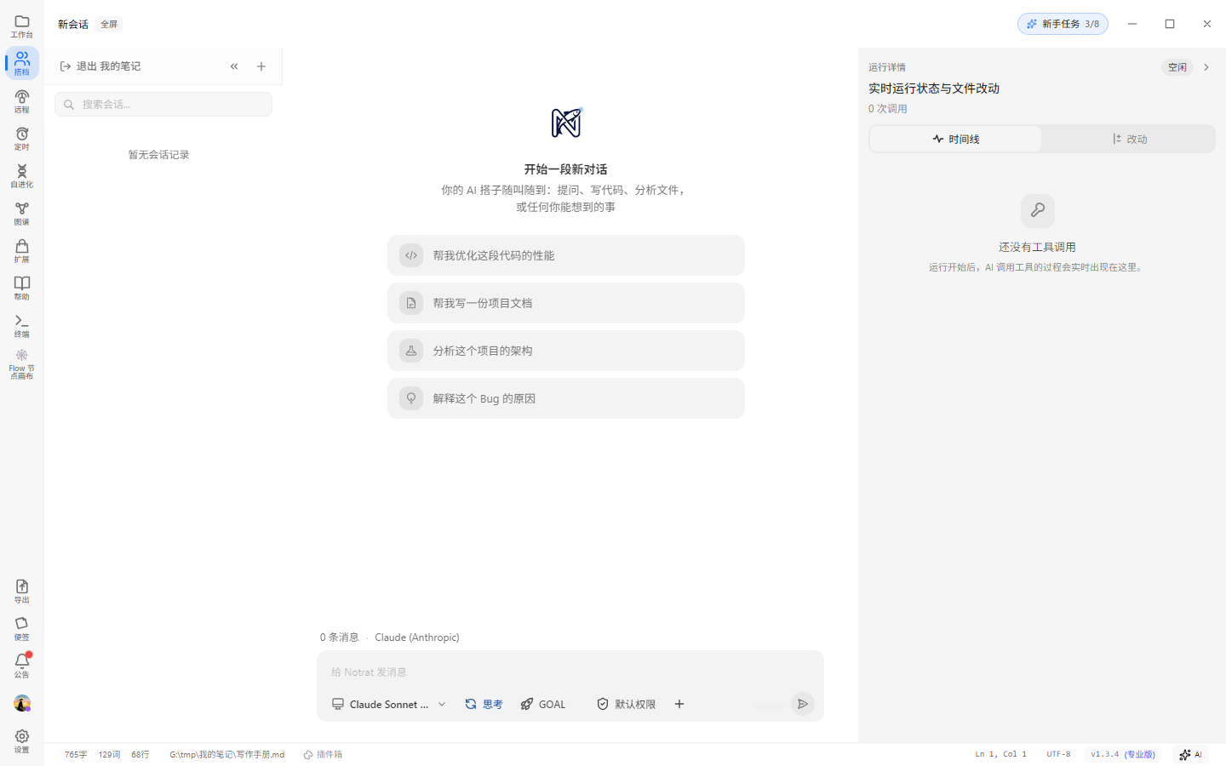Screen dimensions: 1226x766
Task: Focus the 搜索会话 search field
Action: [163, 104]
